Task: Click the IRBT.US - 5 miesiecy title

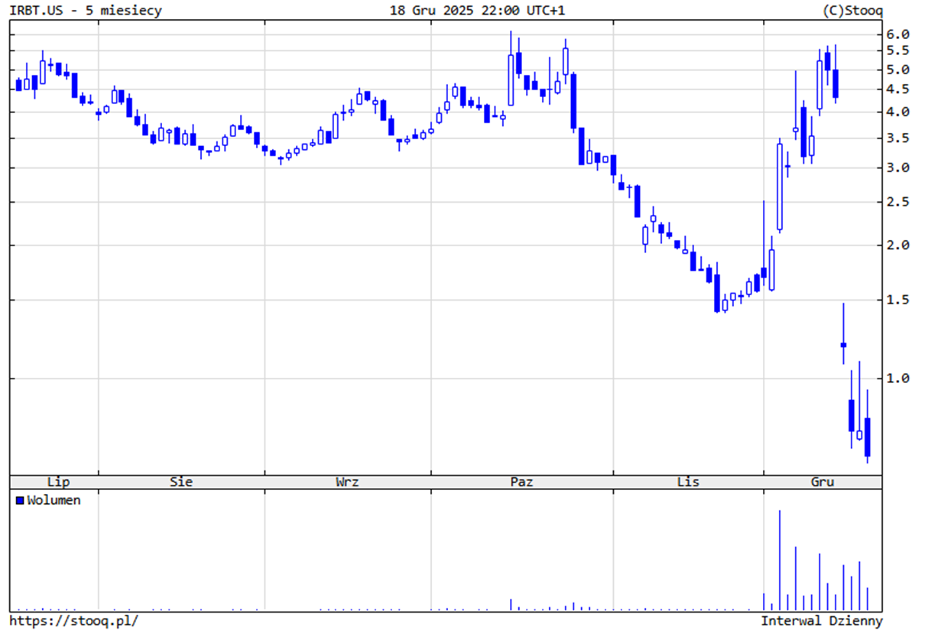Action: point(86,10)
